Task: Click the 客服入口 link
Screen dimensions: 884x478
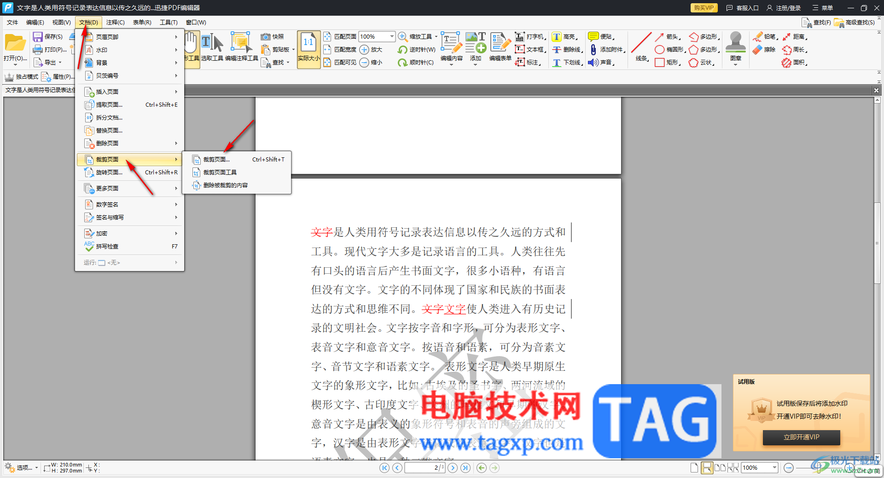Action: (743, 8)
